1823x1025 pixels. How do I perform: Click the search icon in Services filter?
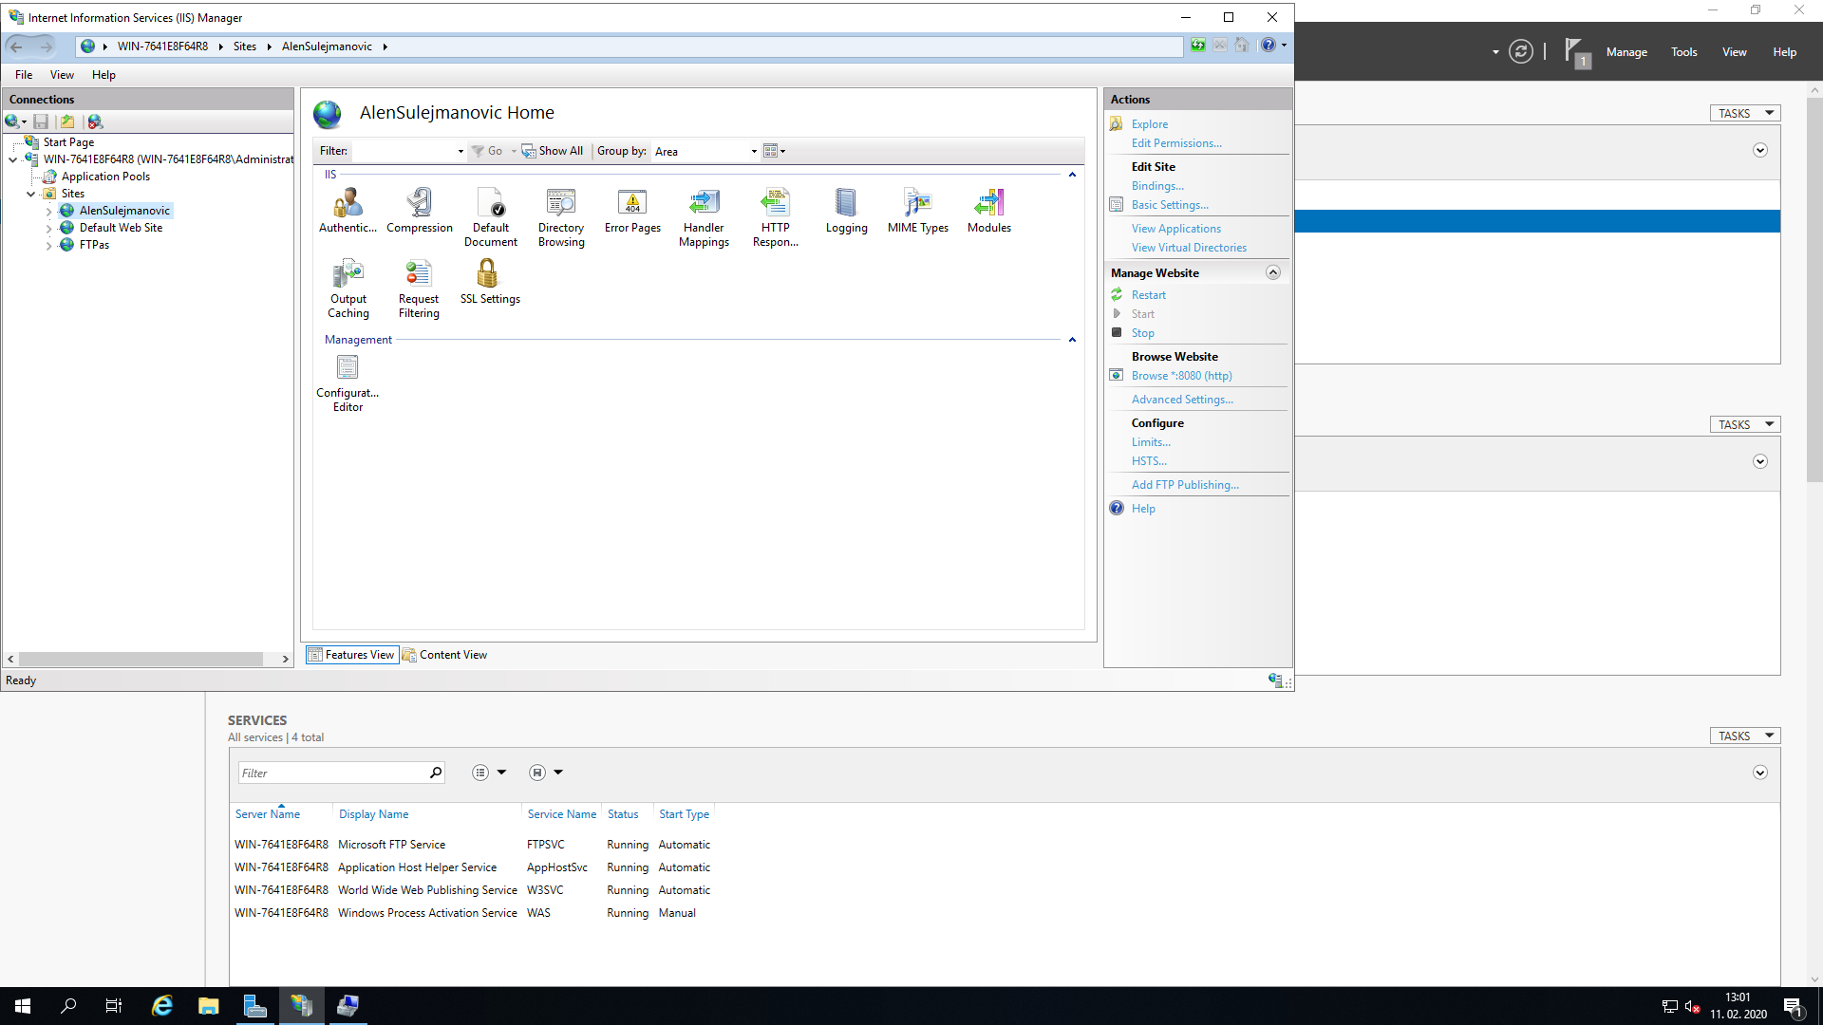click(x=436, y=773)
